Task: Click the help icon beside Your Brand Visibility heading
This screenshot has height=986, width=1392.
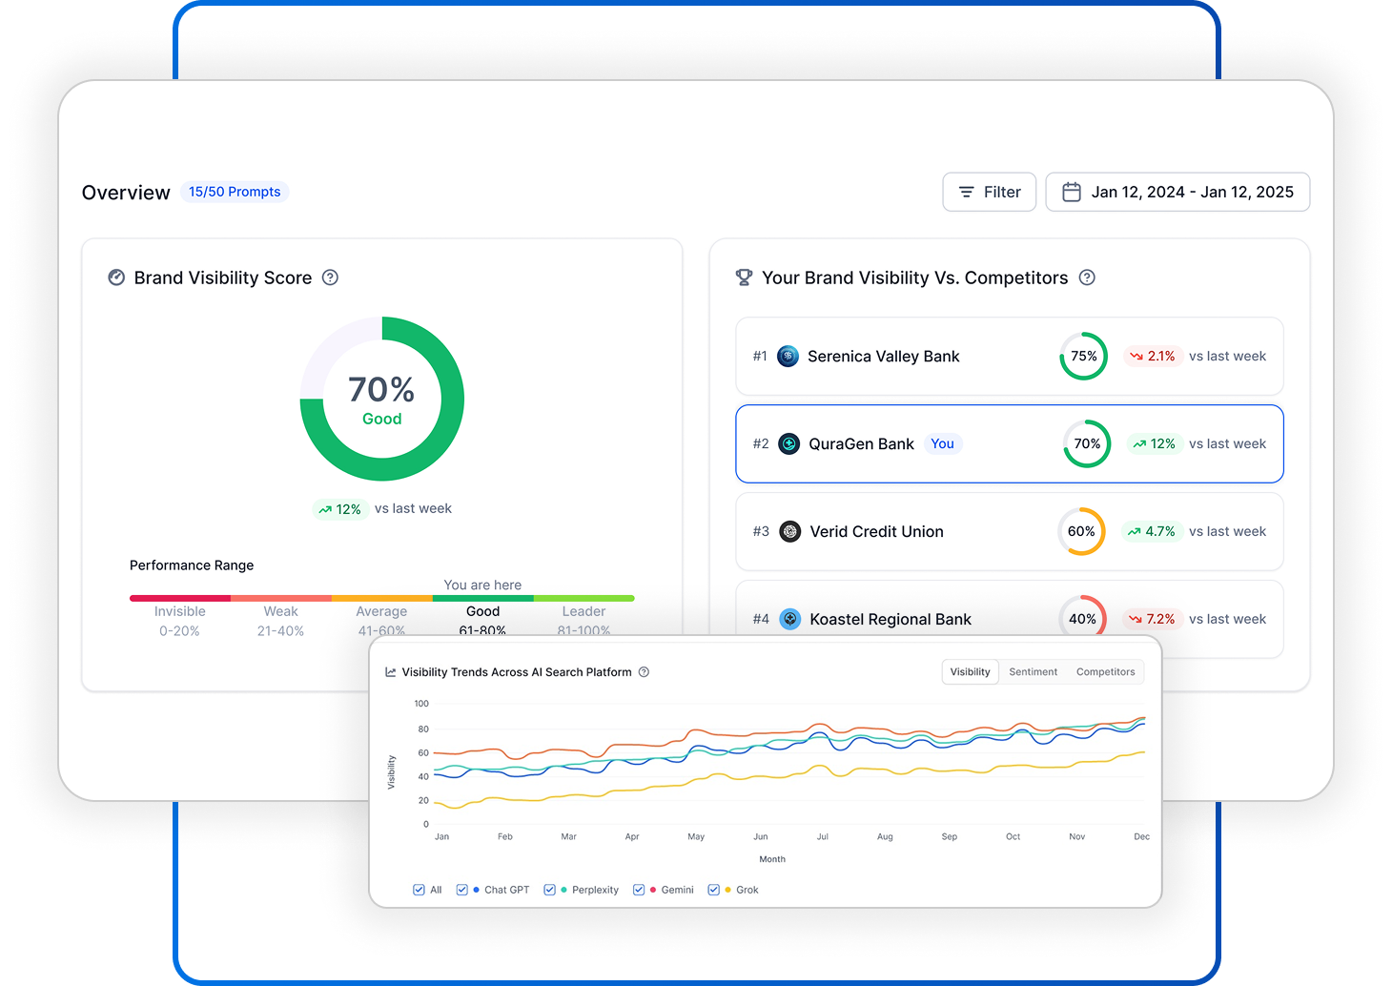Action: [1087, 277]
